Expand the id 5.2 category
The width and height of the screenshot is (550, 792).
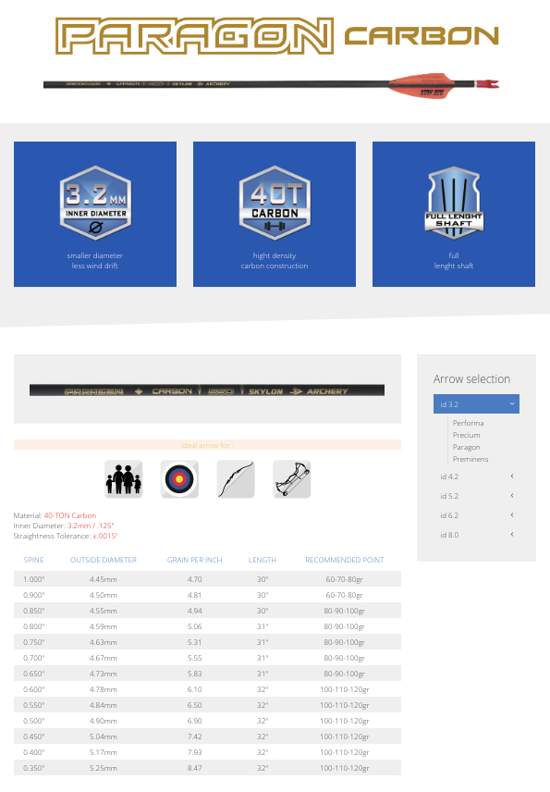click(476, 496)
